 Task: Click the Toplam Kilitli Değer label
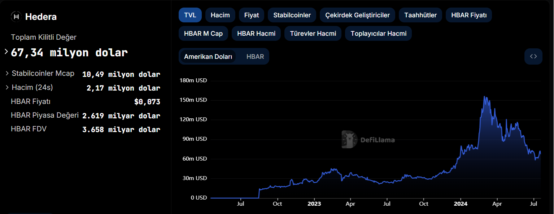(44, 37)
